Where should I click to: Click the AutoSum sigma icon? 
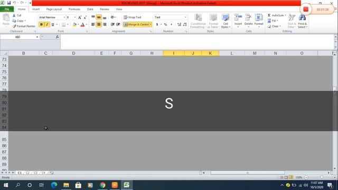269,15
